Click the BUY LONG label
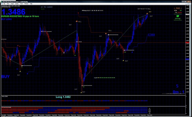Viewport: 192px width, 117px height. coord(6,19)
